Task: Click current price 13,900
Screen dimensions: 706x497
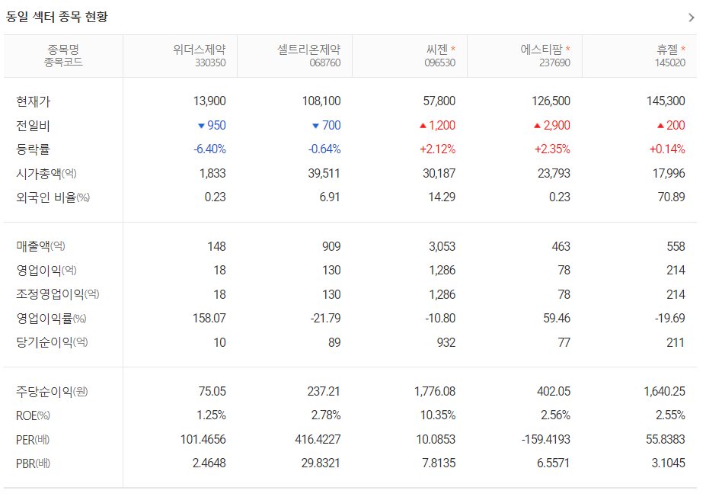Action: coord(209,101)
